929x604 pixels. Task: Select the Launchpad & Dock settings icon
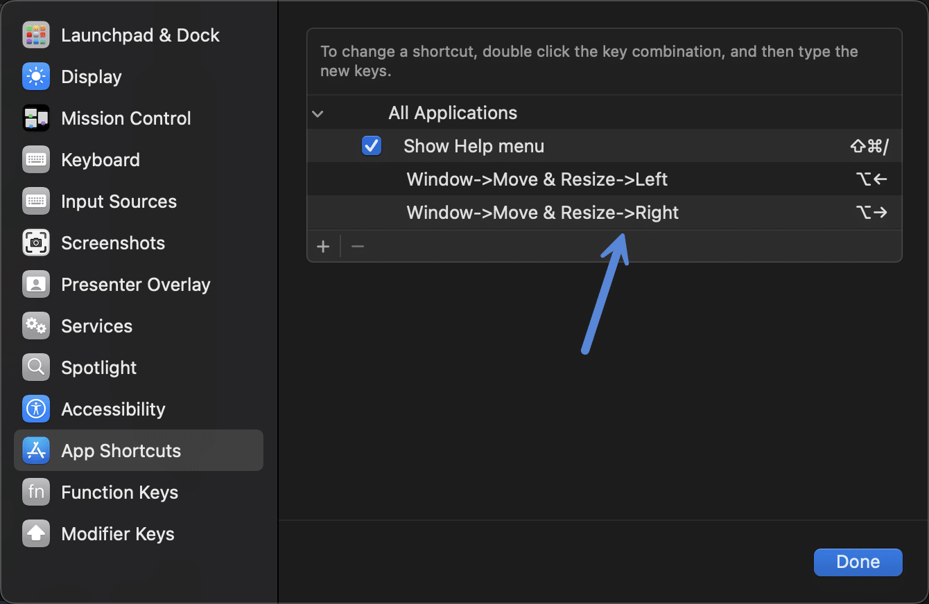pos(35,35)
